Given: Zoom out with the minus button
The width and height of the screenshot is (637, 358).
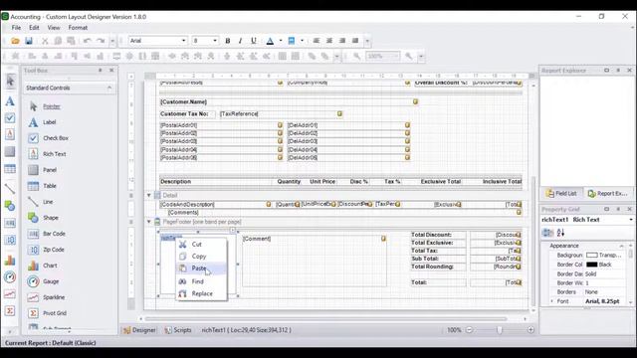Looking at the screenshot, I should (x=469, y=330).
